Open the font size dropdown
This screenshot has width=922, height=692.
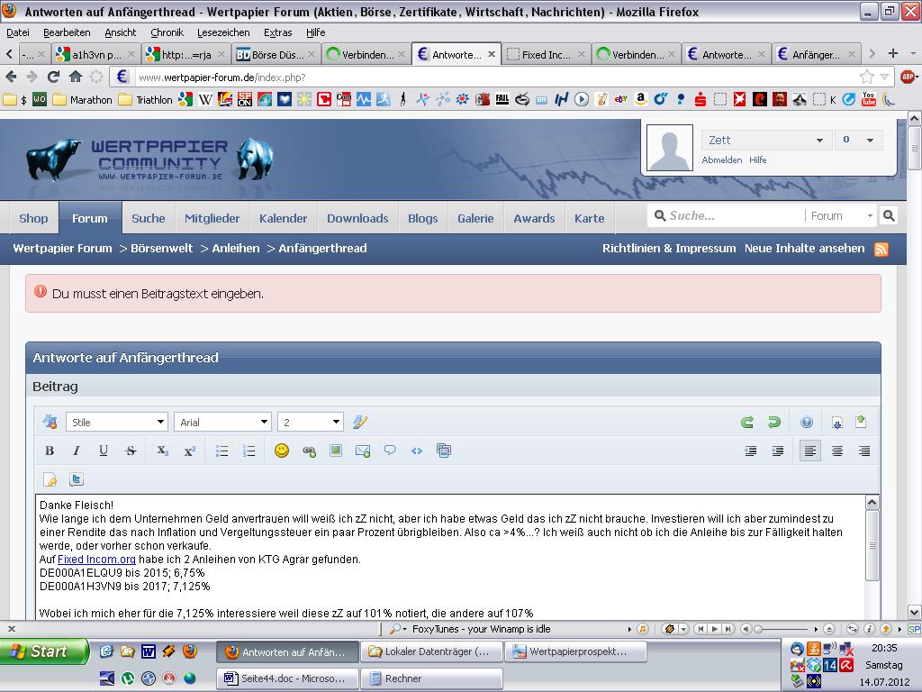[310, 422]
